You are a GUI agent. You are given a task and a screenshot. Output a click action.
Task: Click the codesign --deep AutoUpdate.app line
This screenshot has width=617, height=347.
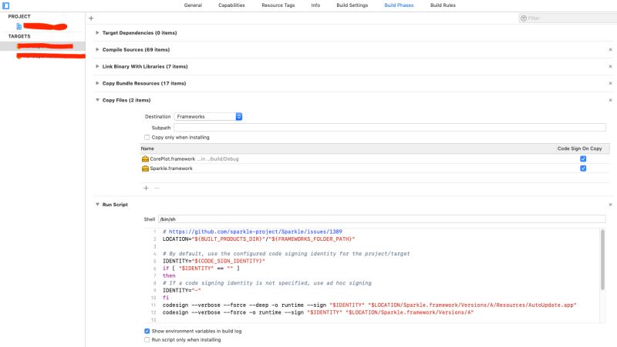369,305
